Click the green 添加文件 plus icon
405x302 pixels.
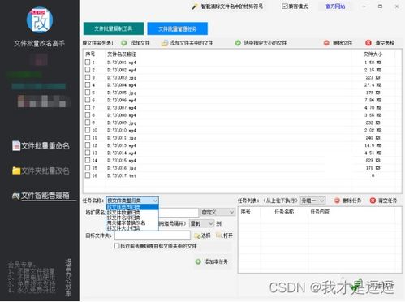click(124, 43)
